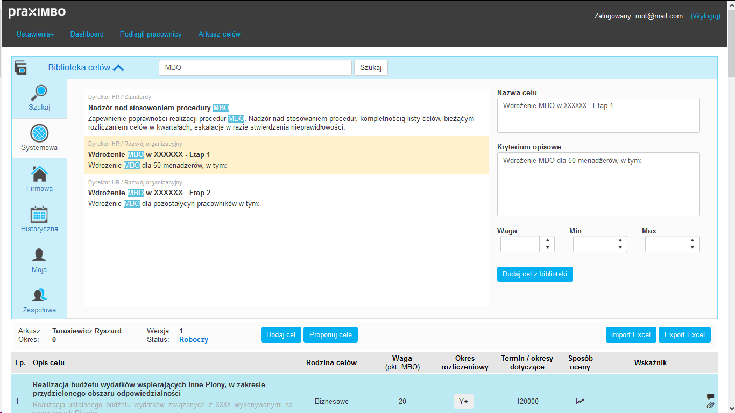Click the Biblioteka celów heading
735x413 pixels.
point(79,68)
